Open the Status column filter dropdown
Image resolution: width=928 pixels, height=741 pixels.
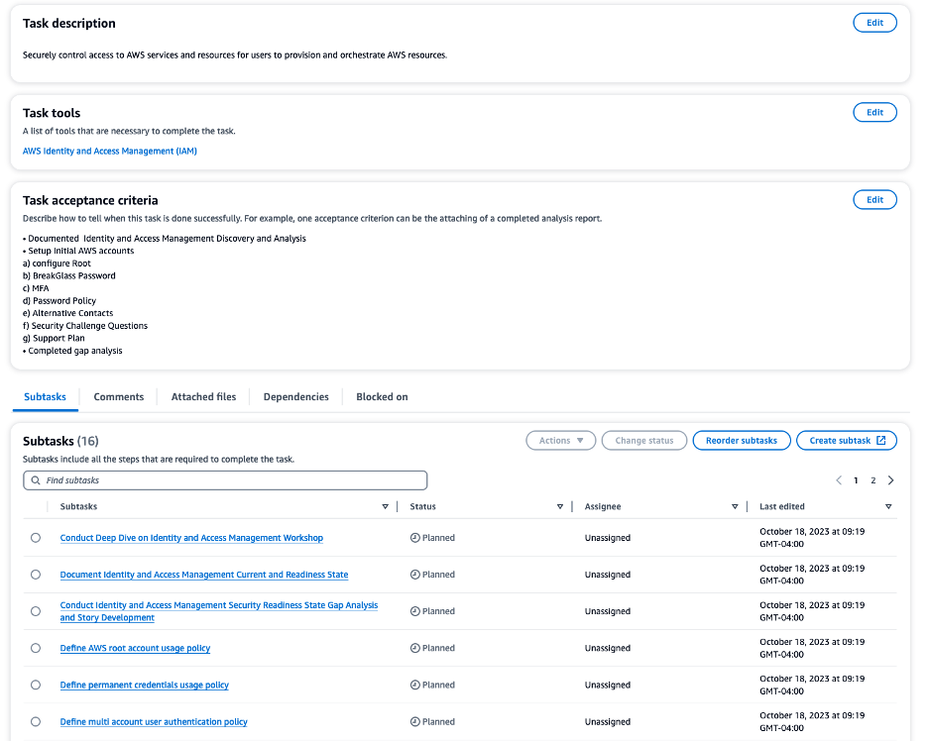tap(560, 506)
